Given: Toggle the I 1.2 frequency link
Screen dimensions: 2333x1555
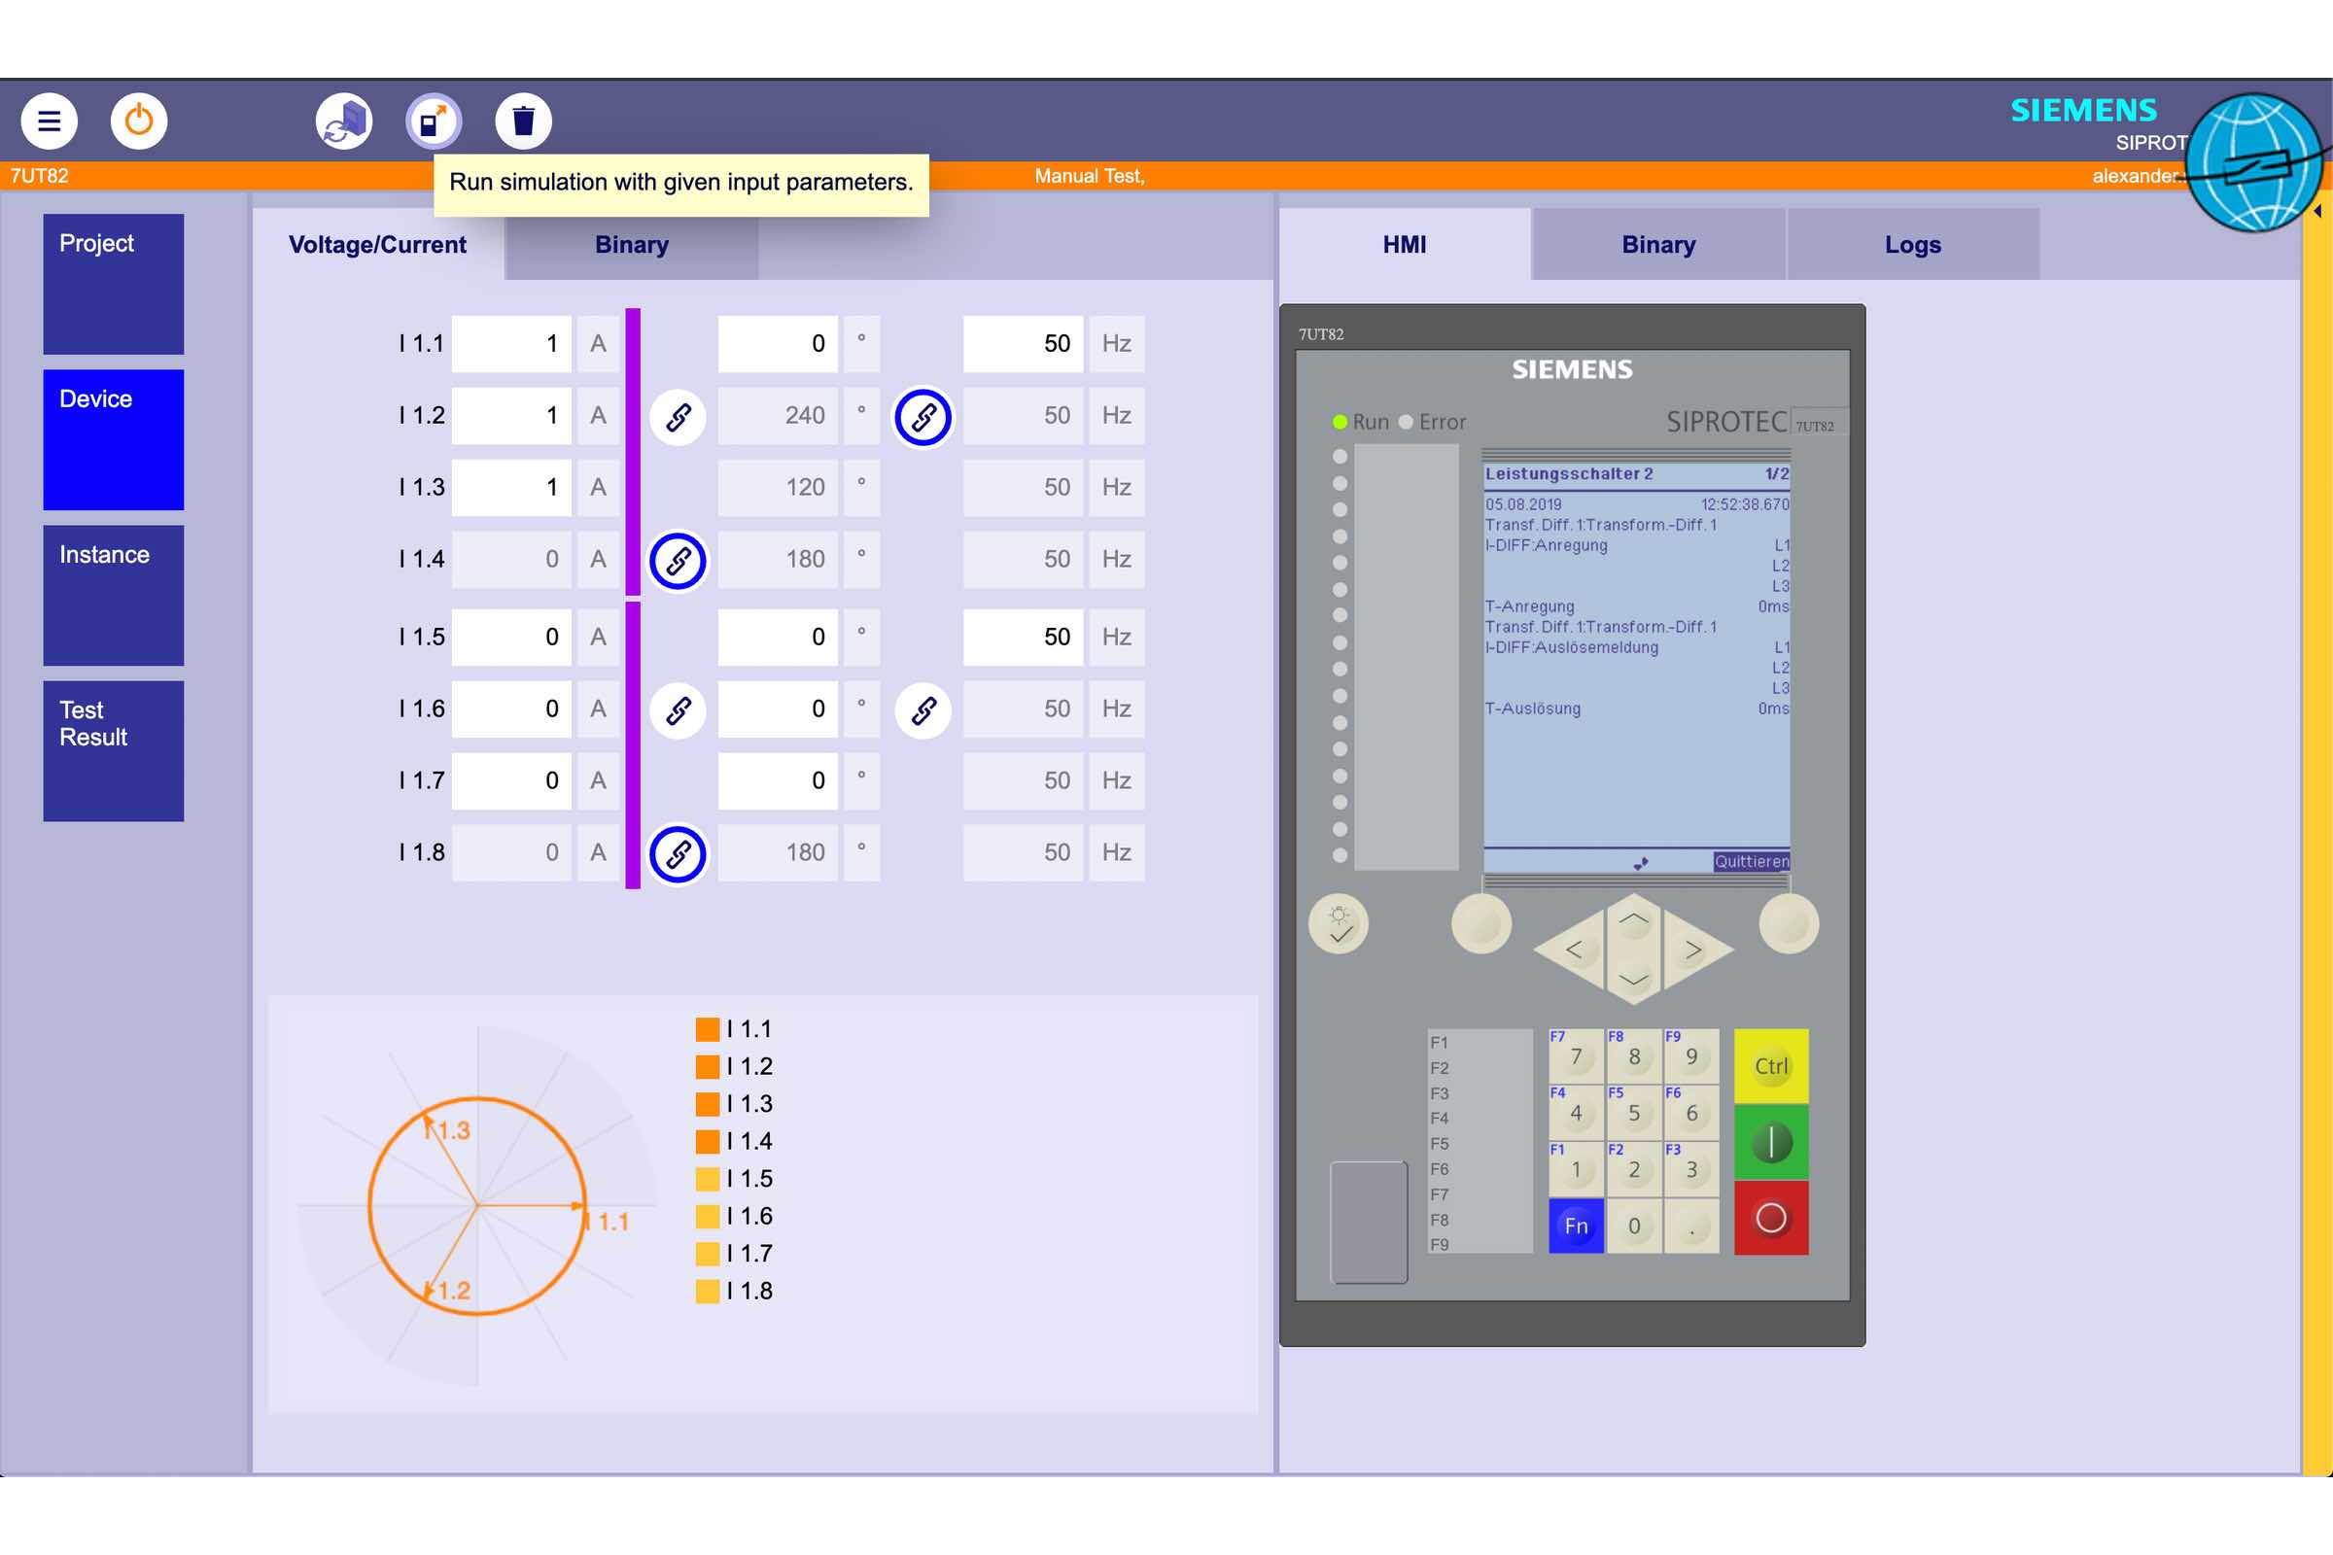Looking at the screenshot, I should [923, 417].
